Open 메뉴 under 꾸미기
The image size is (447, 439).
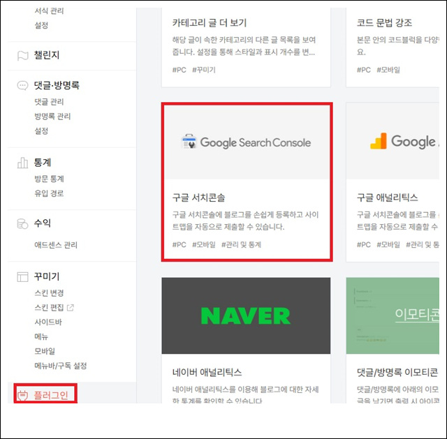point(41,336)
